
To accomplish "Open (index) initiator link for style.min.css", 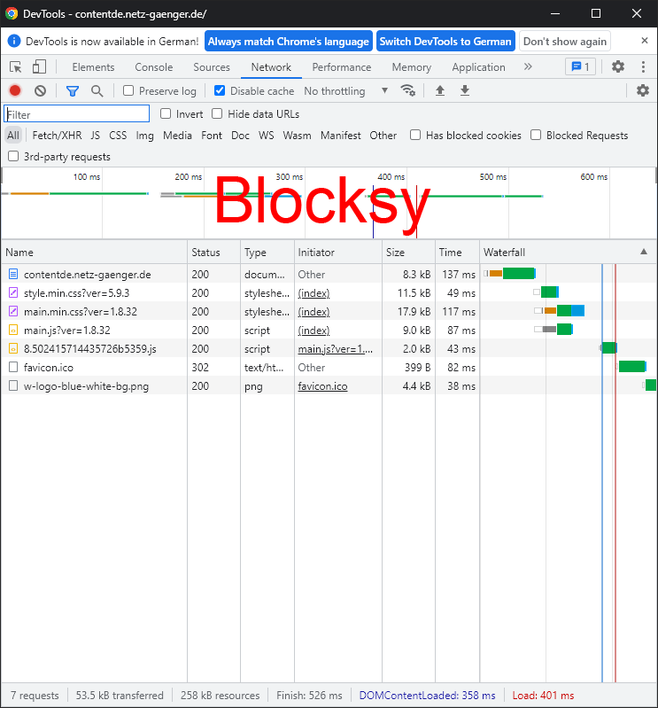I will [314, 293].
